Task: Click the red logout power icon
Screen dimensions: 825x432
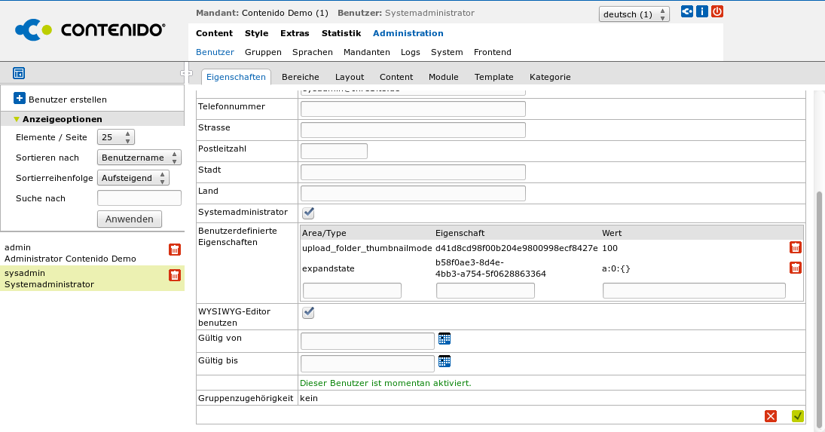Action: [717, 11]
